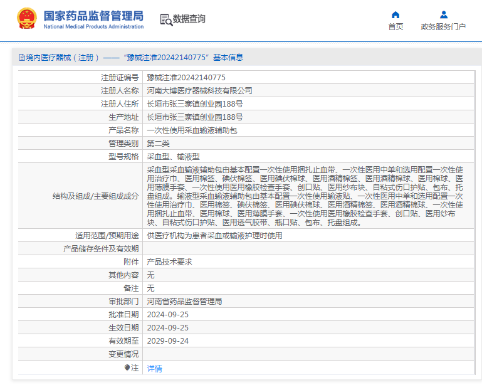Click the 审批部门 row label
The image size is (482, 385).
coord(123,302)
